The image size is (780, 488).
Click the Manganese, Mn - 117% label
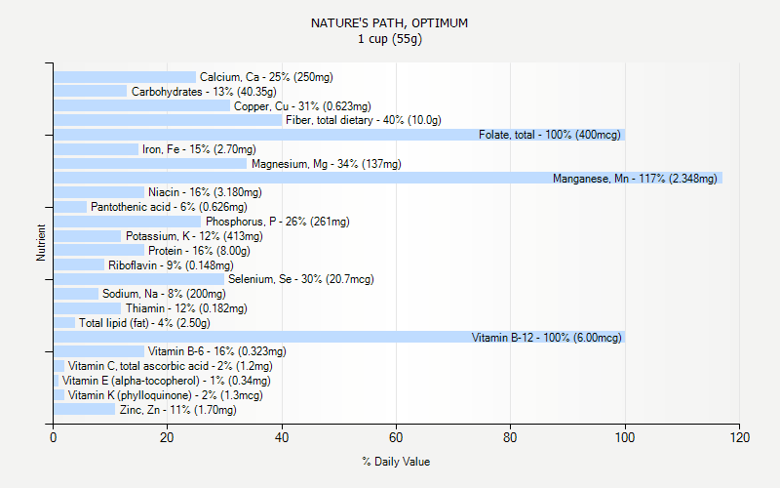click(x=635, y=179)
